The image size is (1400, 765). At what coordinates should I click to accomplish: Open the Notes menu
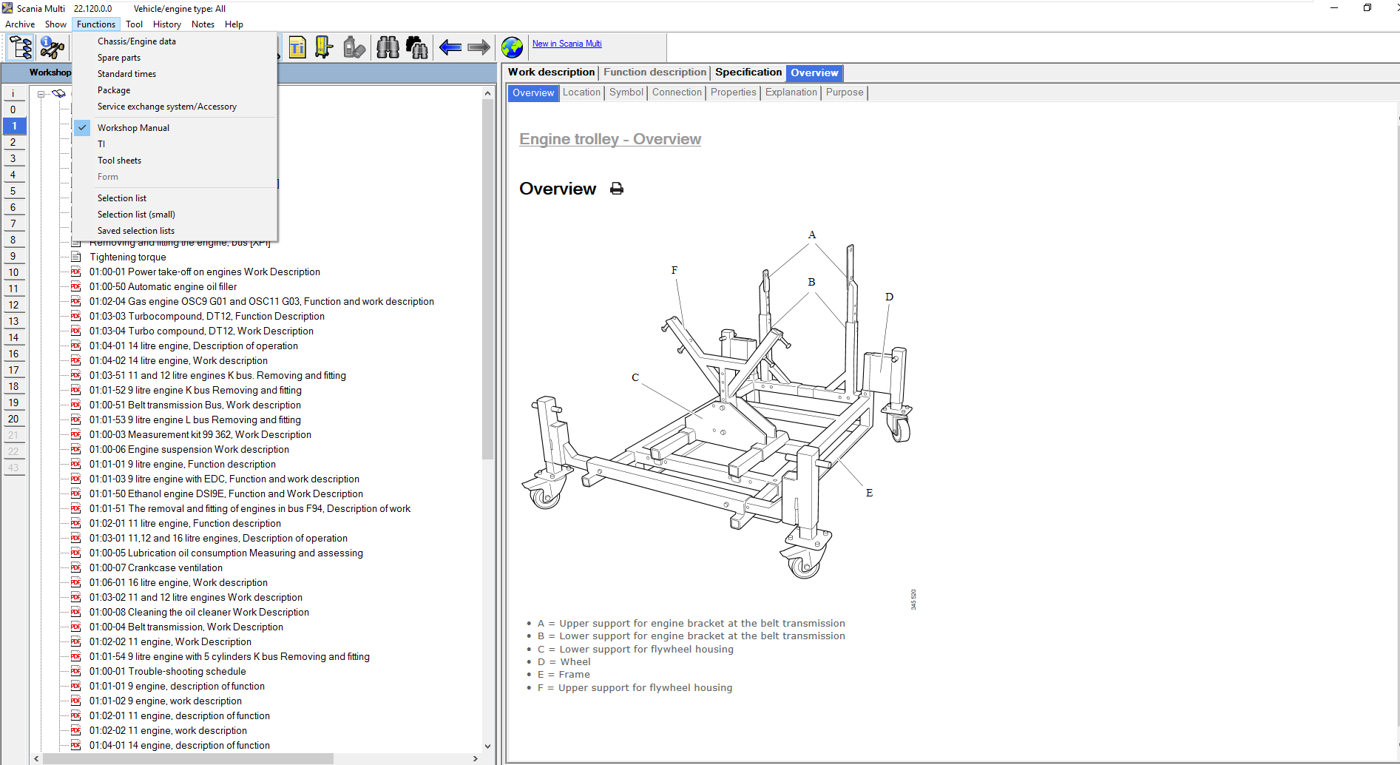pos(203,24)
